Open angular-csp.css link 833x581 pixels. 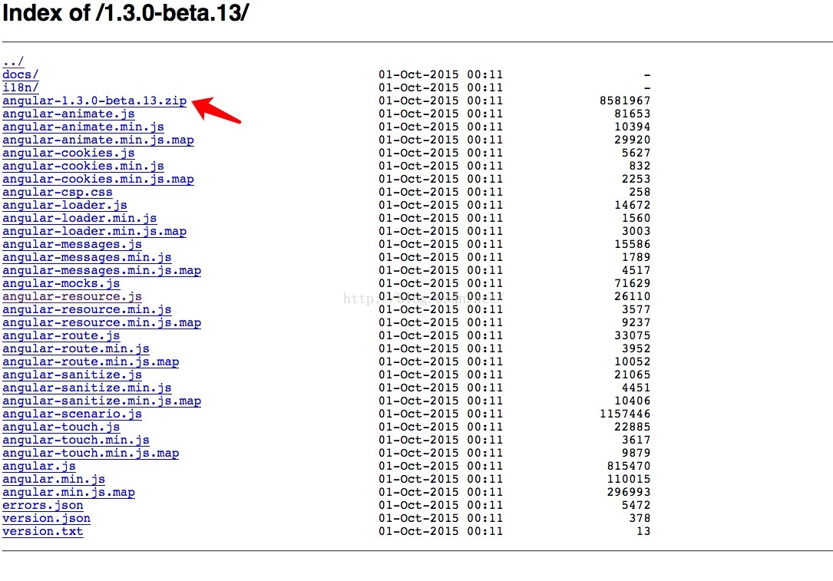(58, 192)
